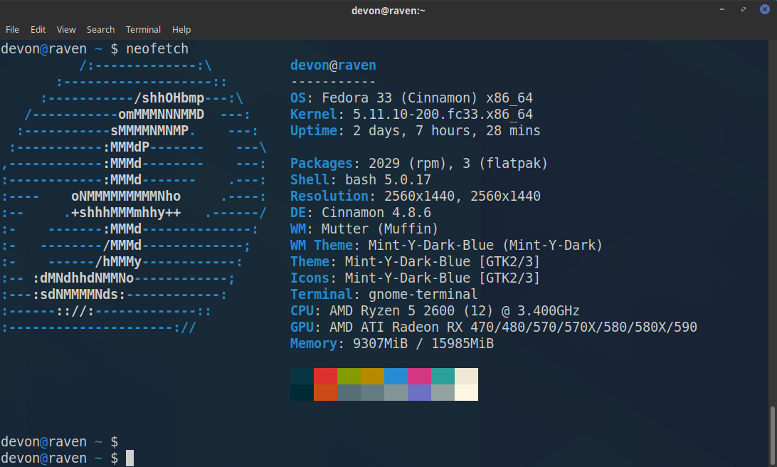Click the cursor block at the last prompt
This screenshot has height=467, width=777.
(x=129, y=458)
